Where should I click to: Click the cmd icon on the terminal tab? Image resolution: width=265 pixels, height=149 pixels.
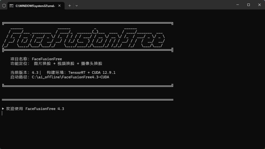tap(11, 5)
